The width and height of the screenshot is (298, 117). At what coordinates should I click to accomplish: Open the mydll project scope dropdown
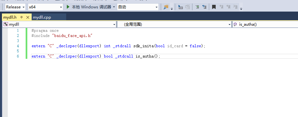pyautogui.click(x=59, y=24)
